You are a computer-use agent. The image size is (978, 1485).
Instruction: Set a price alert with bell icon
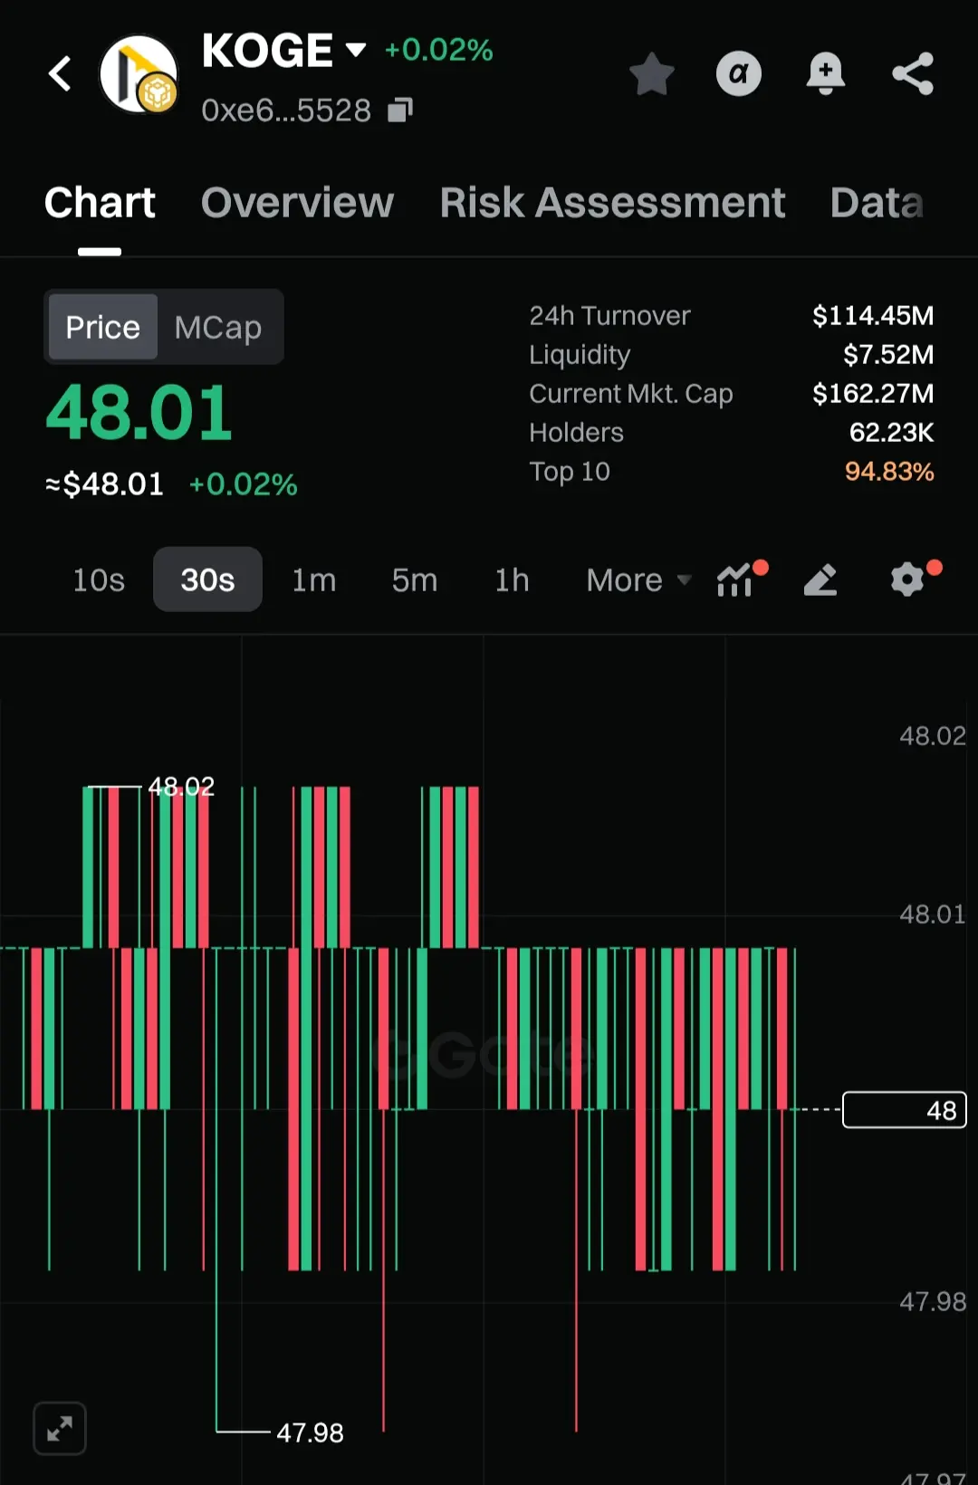pos(825,74)
